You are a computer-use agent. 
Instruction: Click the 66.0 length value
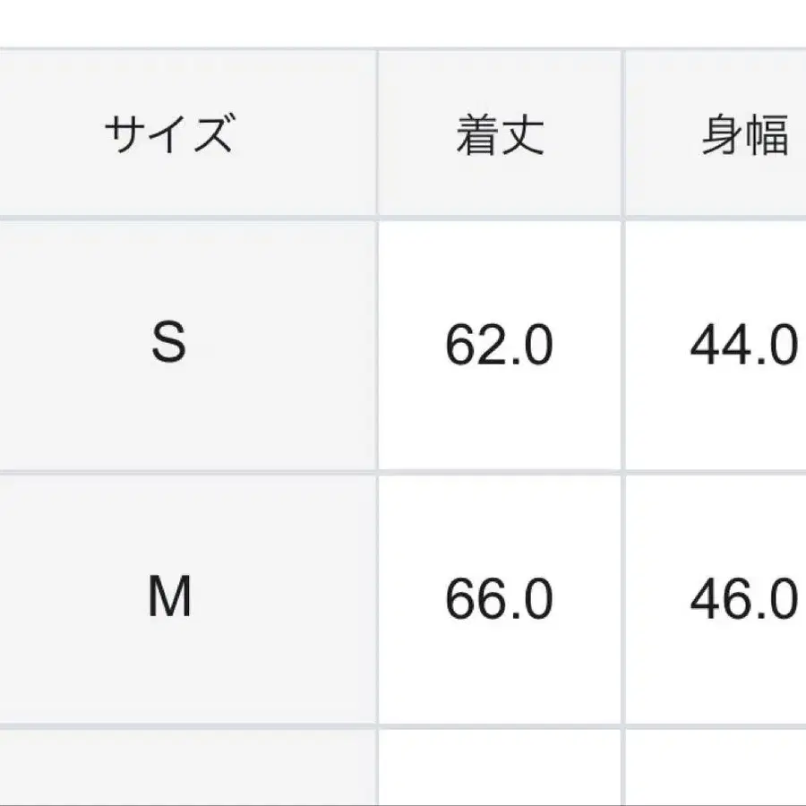[x=499, y=600]
